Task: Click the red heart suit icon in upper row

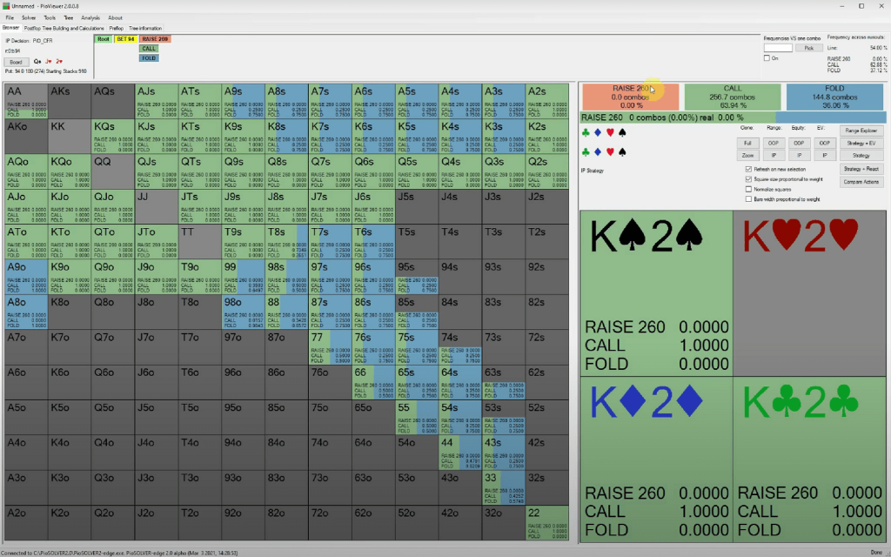Action: pos(609,133)
